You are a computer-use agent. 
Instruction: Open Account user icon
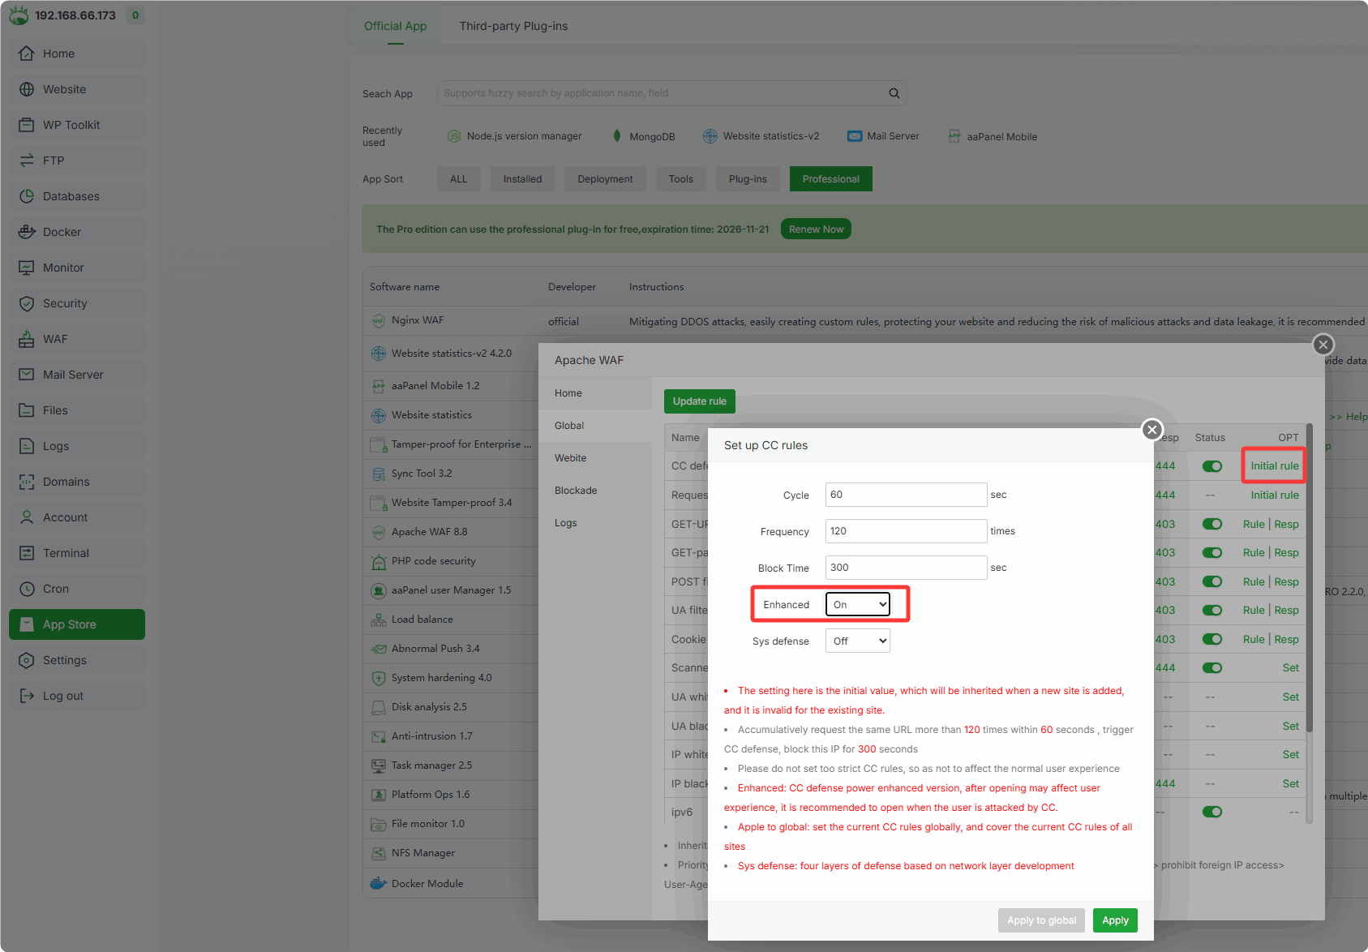click(x=27, y=517)
